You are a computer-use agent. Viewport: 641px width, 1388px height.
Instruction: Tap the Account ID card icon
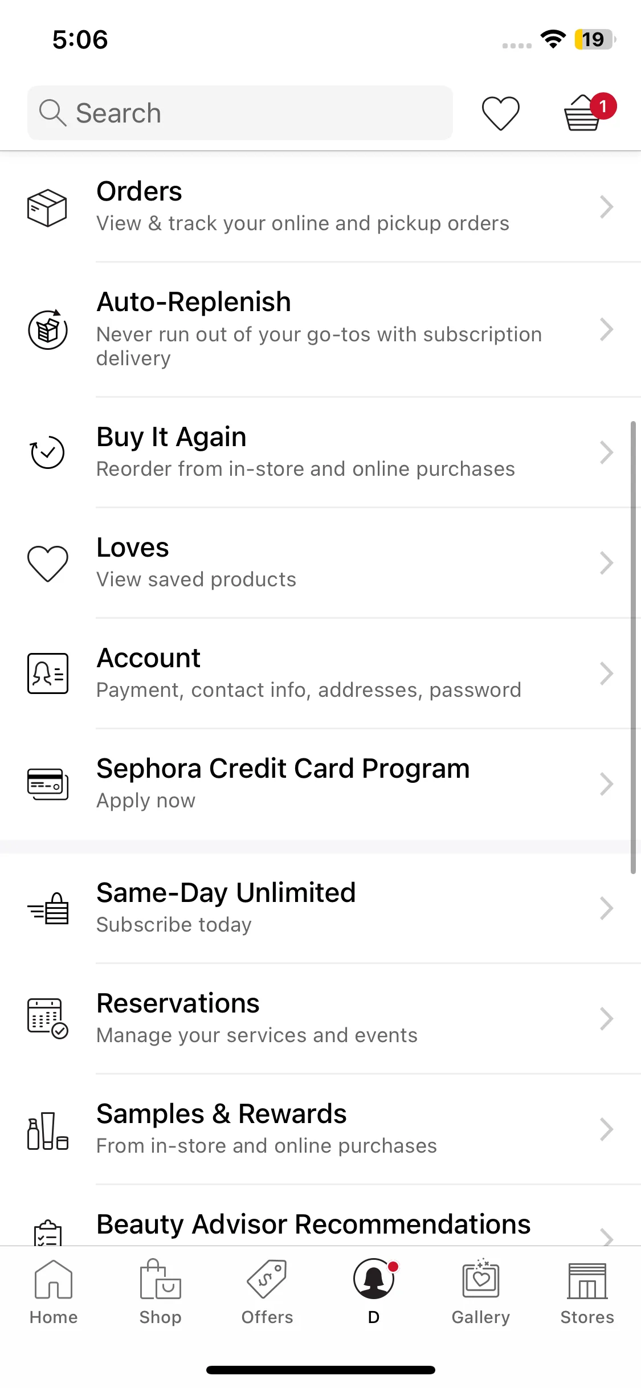pyautogui.click(x=48, y=673)
